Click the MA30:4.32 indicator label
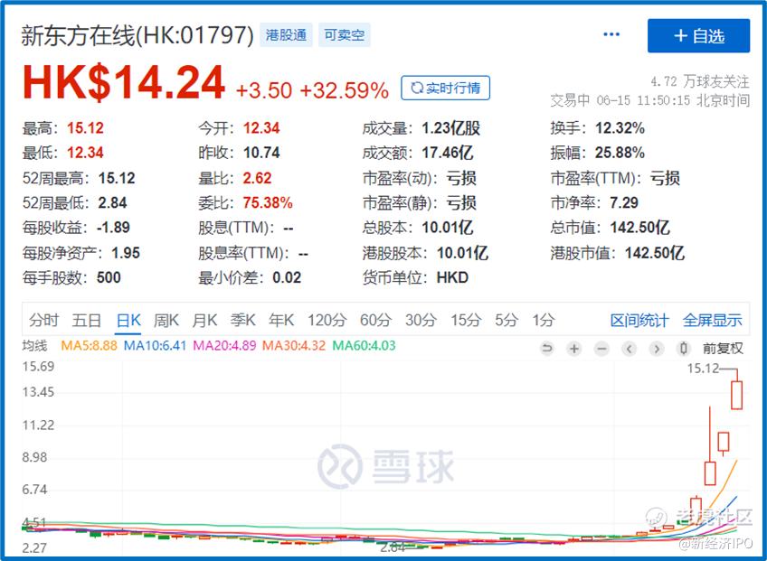Screen dimensions: 767x561 coord(294,346)
